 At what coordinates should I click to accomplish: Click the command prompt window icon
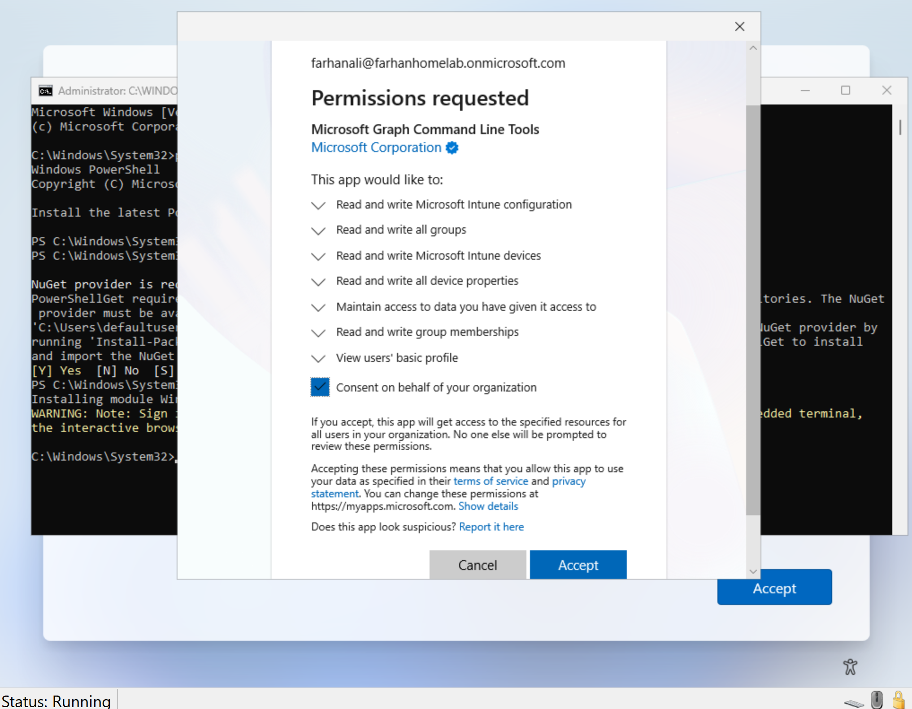[45, 91]
